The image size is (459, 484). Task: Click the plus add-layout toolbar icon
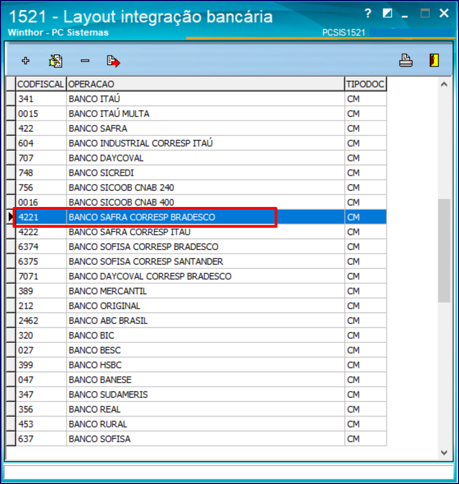(x=26, y=60)
